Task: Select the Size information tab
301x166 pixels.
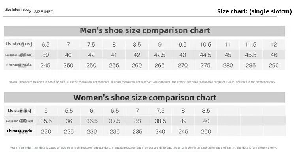Action: coord(17,9)
